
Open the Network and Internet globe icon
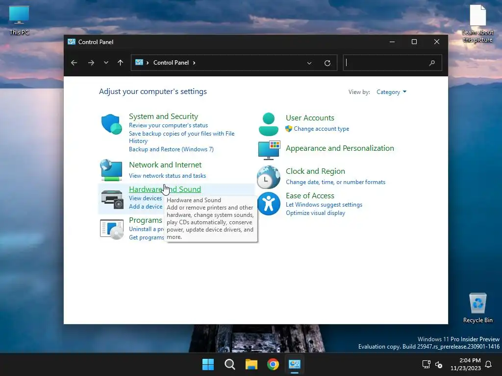111,170
